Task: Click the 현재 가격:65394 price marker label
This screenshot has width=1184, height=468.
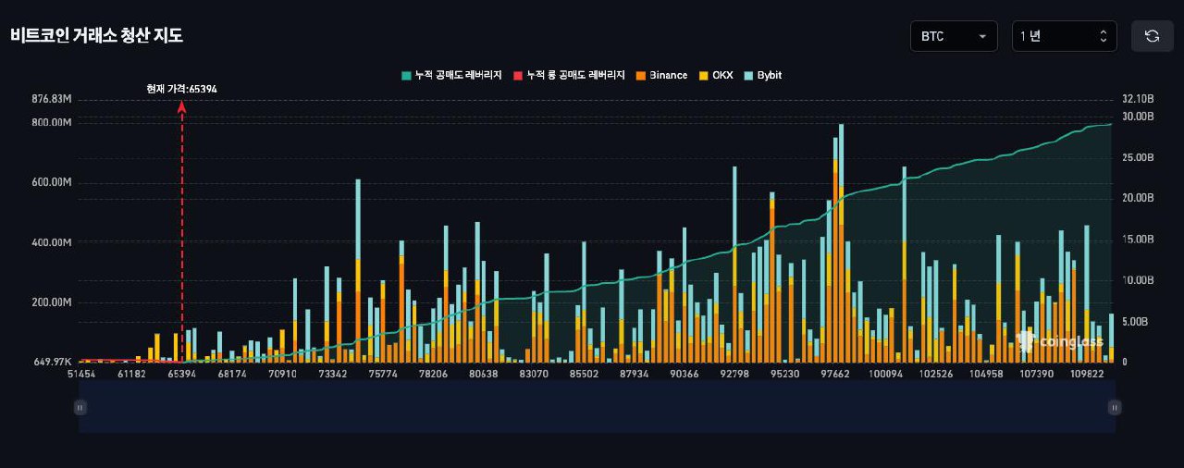Action: tap(181, 89)
